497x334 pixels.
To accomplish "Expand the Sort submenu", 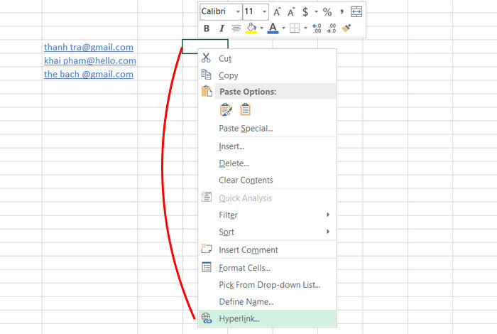I will pos(268,232).
